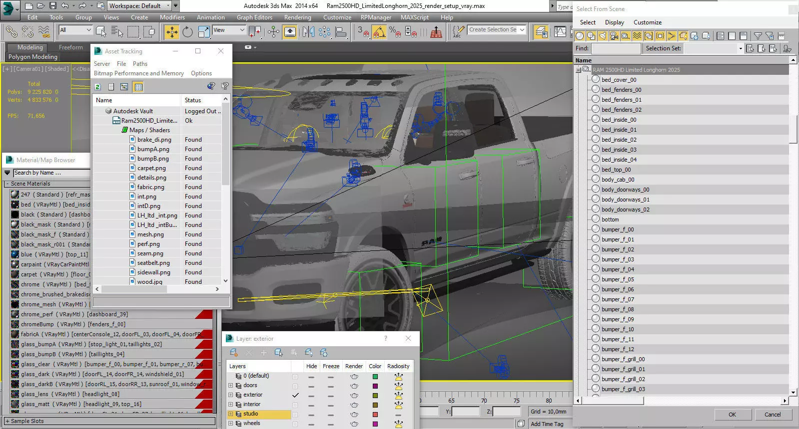
Task: Change the color swatch of doors layer
Action: (375, 386)
